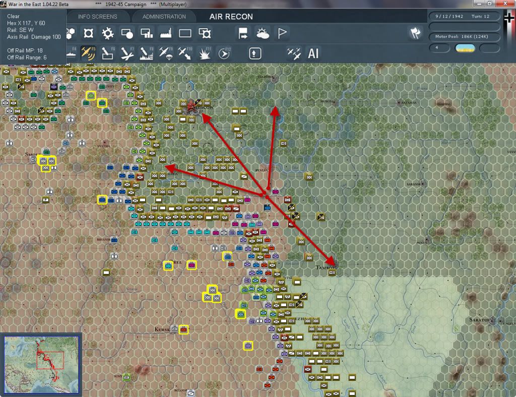Click the German cross faction emblem

(x=509, y=19)
